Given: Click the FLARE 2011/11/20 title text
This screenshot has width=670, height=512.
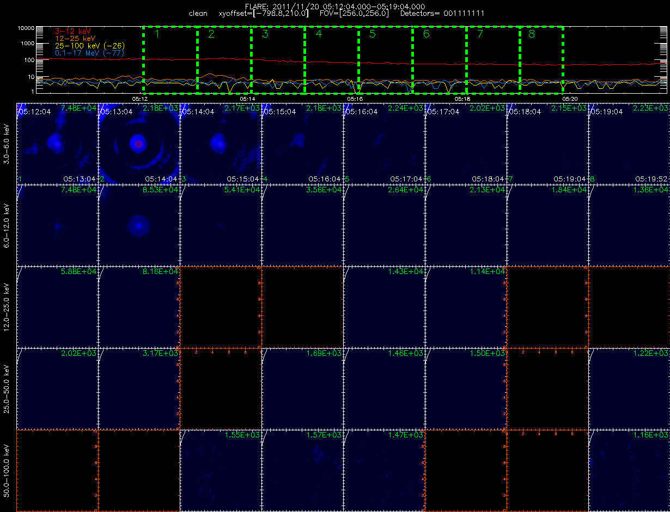Looking at the screenshot, I should tap(334, 6).
